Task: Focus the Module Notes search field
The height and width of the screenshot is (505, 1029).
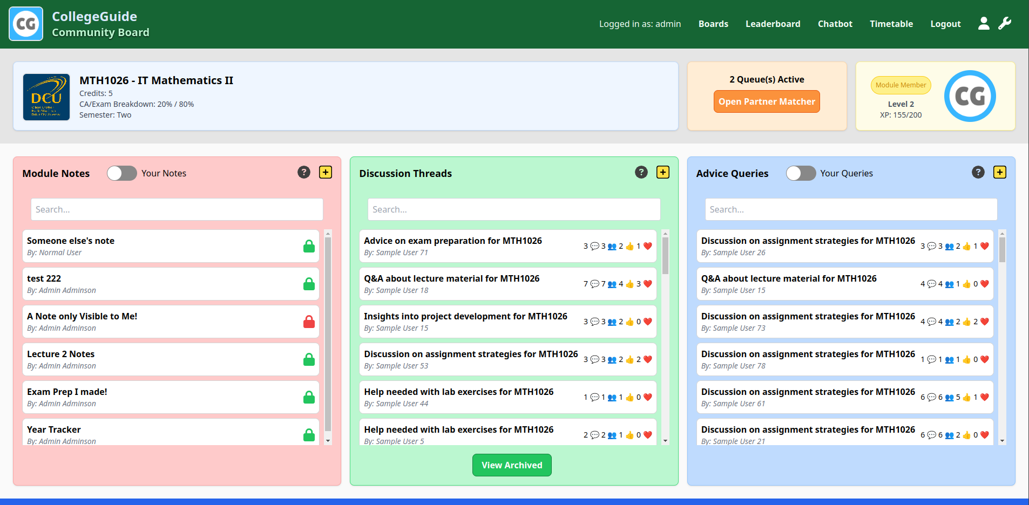Action: click(x=177, y=209)
